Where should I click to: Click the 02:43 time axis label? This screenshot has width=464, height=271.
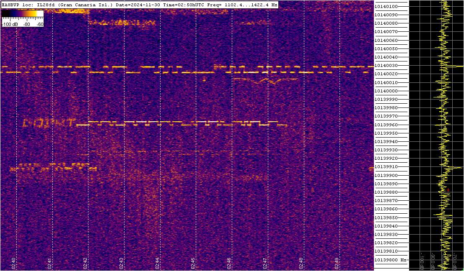[121, 263]
